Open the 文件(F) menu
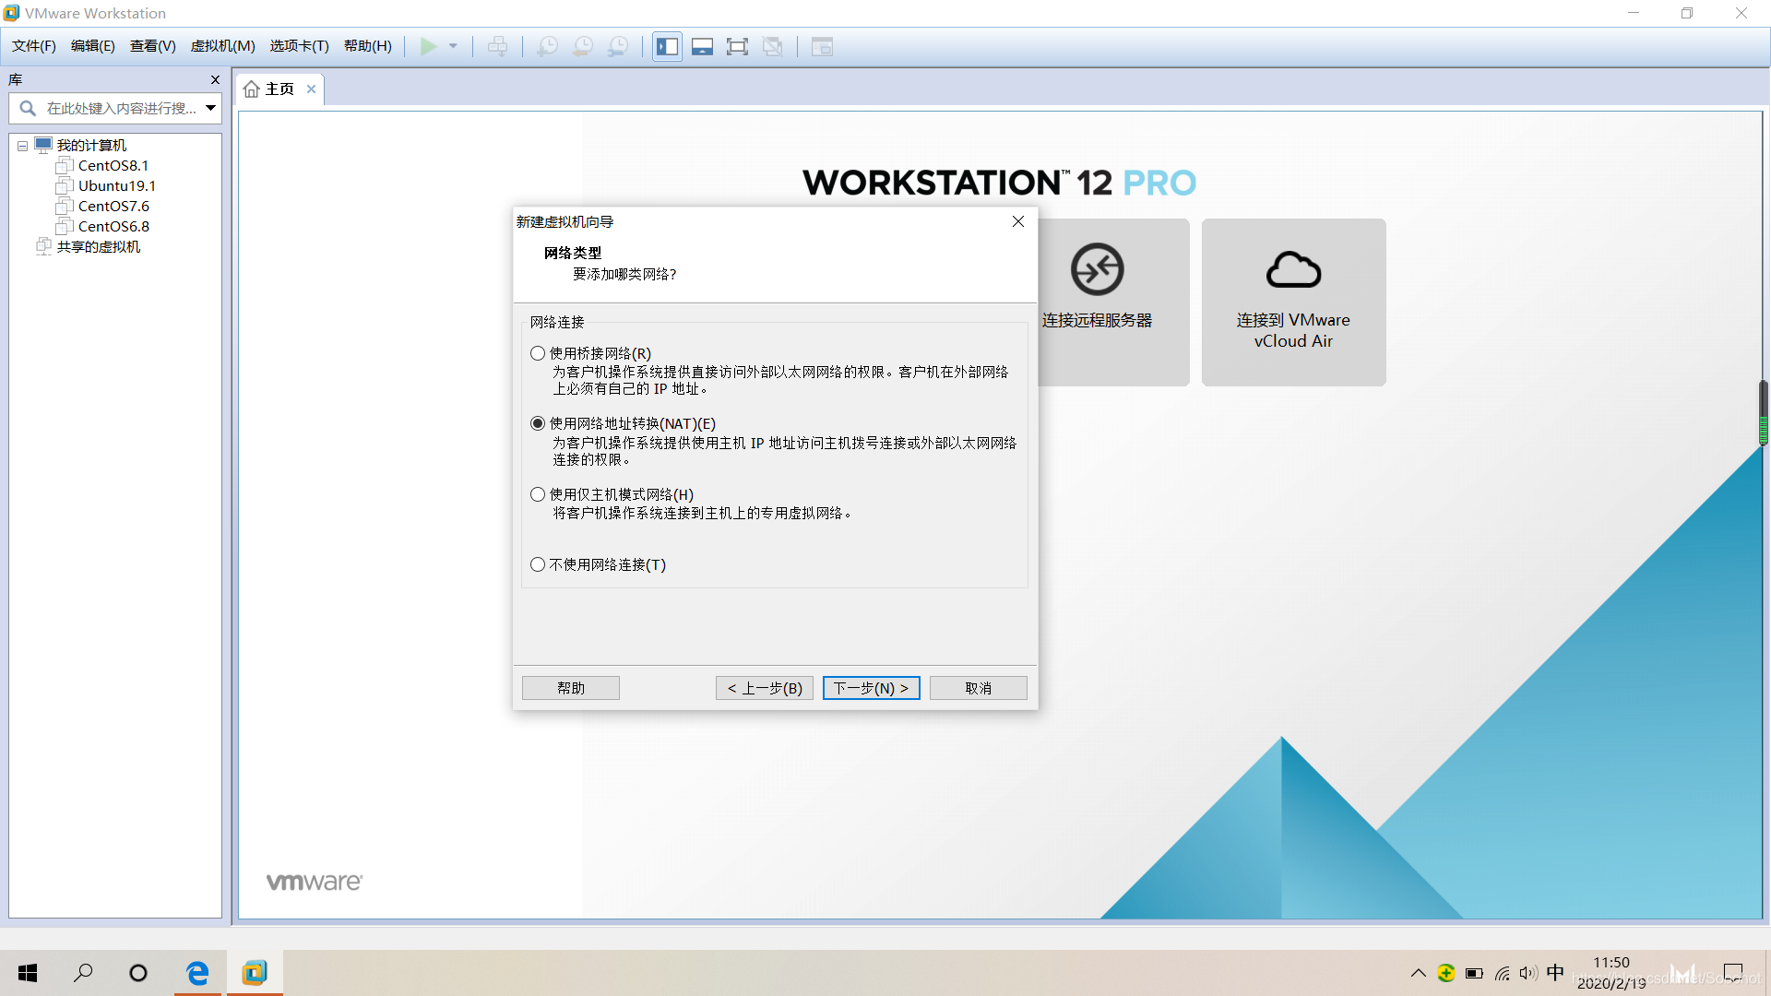 coord(34,46)
